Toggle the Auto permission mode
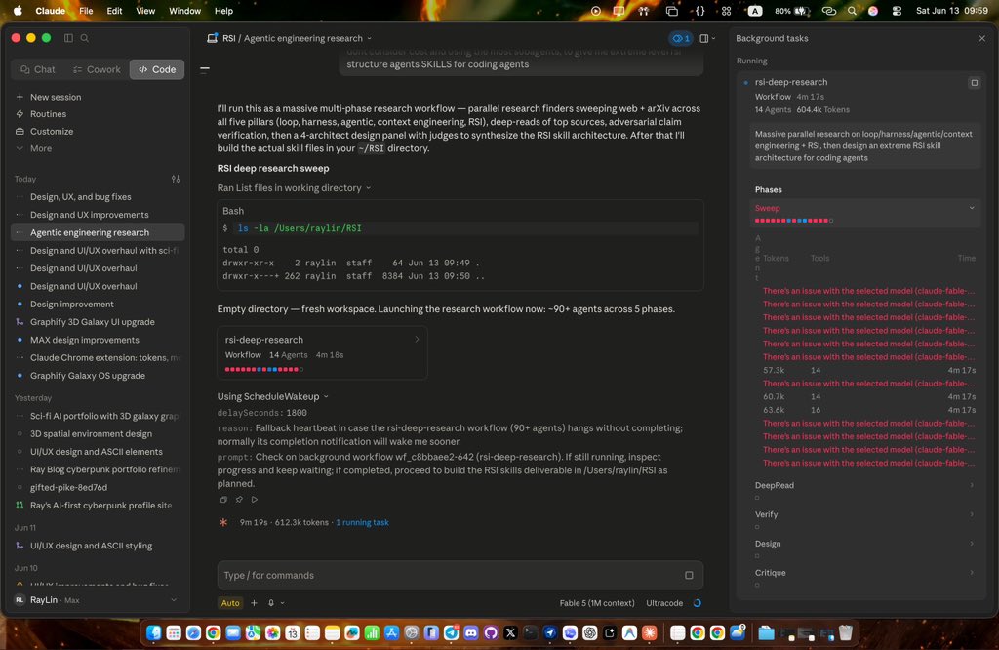 230,603
